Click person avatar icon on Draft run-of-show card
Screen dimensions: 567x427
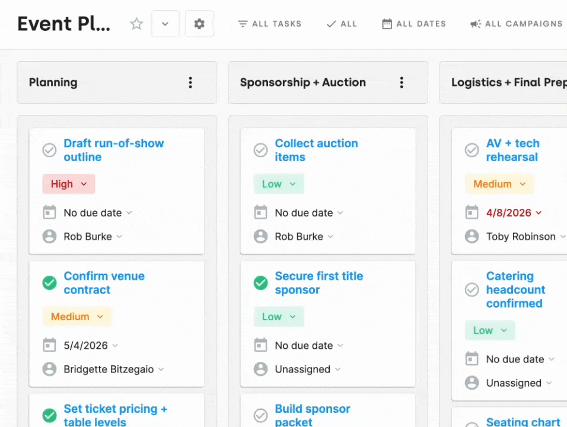50,237
